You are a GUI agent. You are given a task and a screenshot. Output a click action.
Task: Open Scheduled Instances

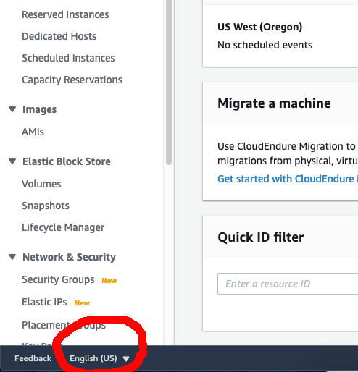click(68, 58)
